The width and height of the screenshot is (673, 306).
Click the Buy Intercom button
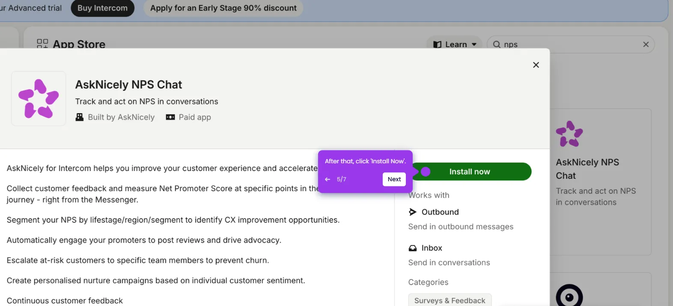102,8
